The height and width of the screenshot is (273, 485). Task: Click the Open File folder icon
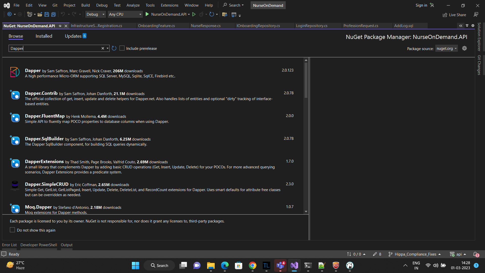pyautogui.click(x=40, y=14)
